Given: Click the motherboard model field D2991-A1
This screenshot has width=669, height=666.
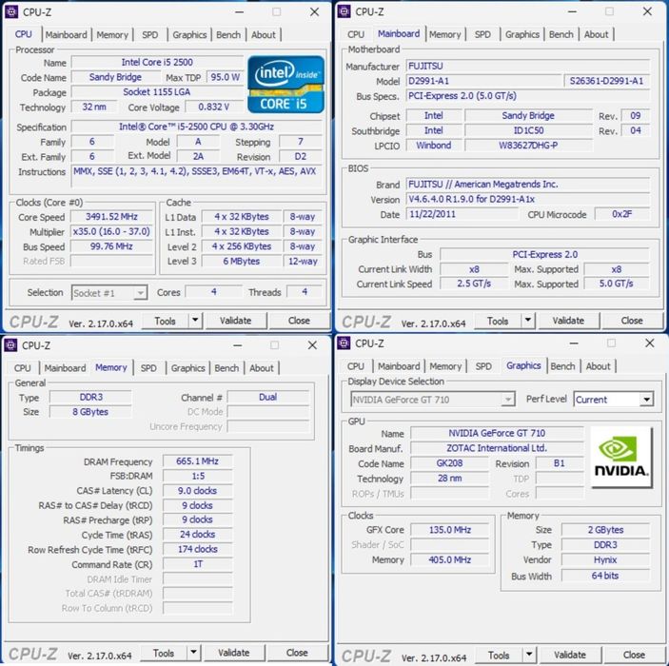Looking at the screenshot, I should (483, 81).
